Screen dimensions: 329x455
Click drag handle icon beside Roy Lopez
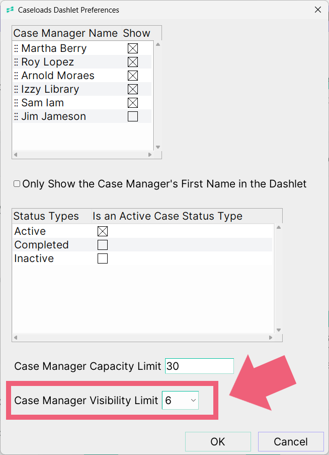click(16, 62)
